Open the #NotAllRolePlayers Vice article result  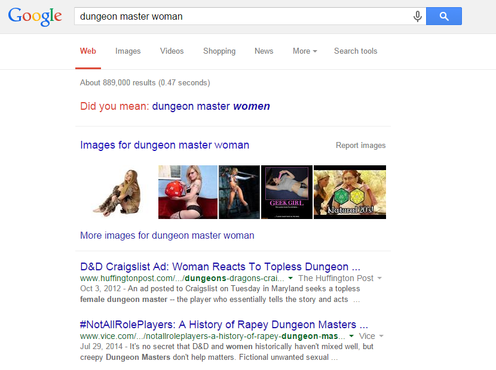(x=223, y=325)
